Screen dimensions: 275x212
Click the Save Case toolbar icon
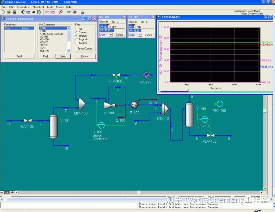pos(14,12)
